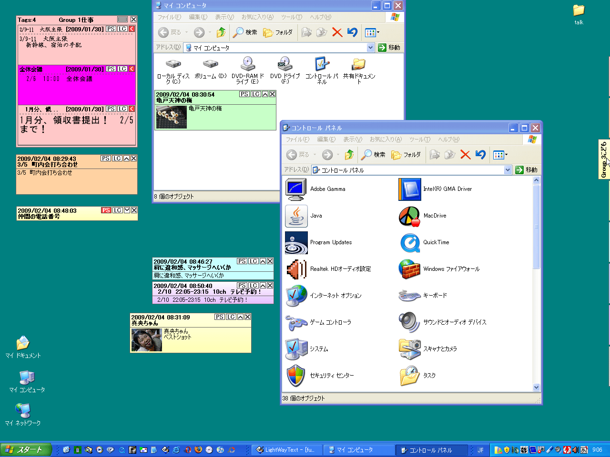
Task: Toggle PS on the 仲間の電話番号 note
Action: pos(106,210)
